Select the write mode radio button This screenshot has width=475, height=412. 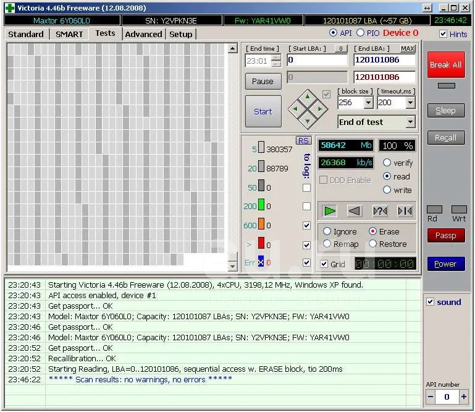click(x=387, y=190)
